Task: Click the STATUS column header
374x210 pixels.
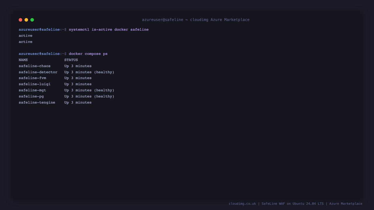Action: 71,60
